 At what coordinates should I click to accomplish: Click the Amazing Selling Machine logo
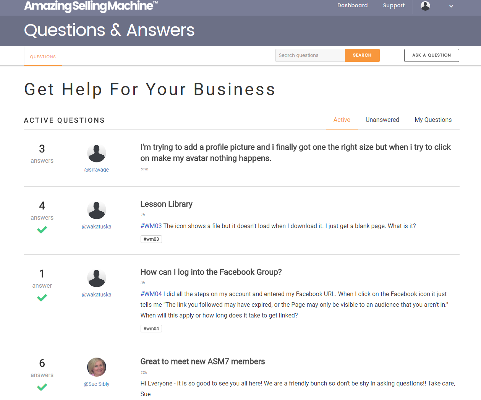91,6
